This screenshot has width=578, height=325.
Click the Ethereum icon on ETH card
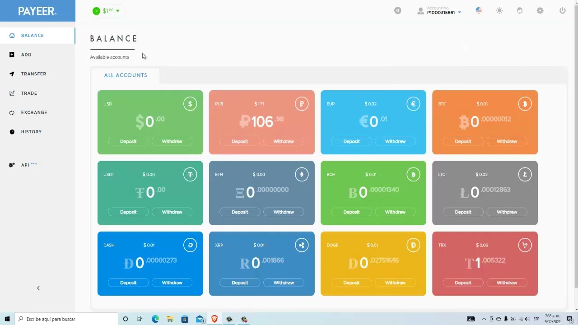point(302,174)
